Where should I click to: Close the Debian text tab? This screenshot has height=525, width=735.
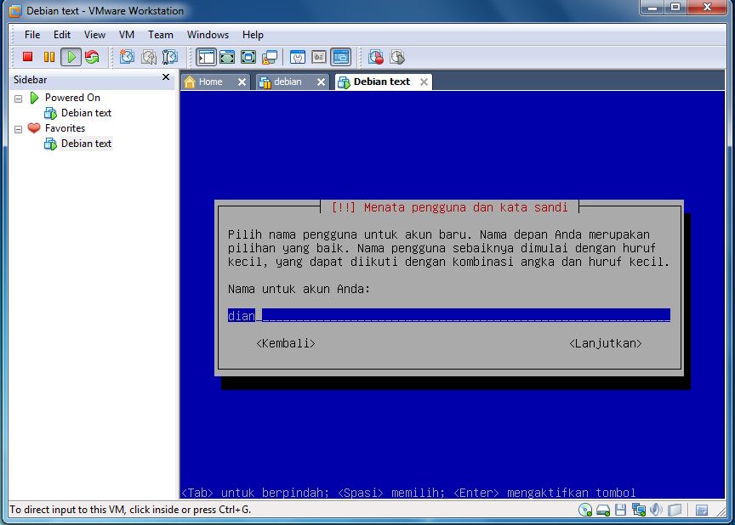tap(424, 82)
